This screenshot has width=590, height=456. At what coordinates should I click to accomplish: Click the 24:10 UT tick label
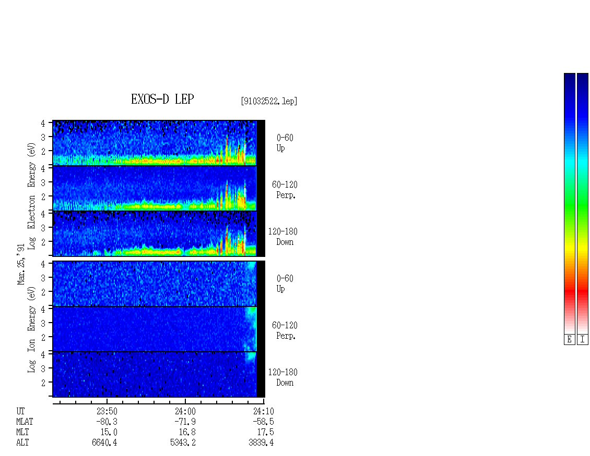pyautogui.click(x=263, y=411)
